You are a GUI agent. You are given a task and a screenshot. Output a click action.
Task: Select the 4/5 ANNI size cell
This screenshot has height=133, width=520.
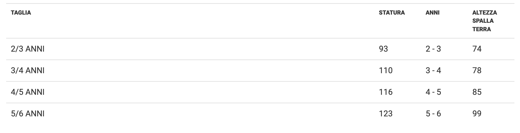coord(28,92)
